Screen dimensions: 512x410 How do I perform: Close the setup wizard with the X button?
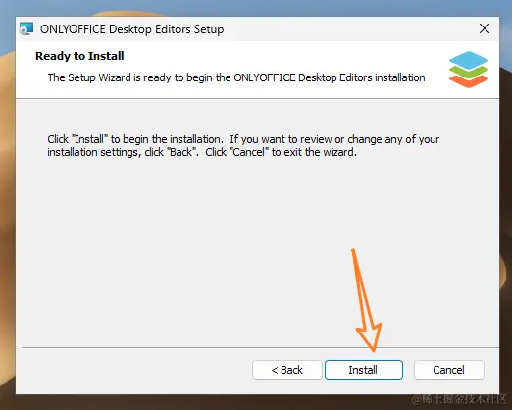click(485, 28)
